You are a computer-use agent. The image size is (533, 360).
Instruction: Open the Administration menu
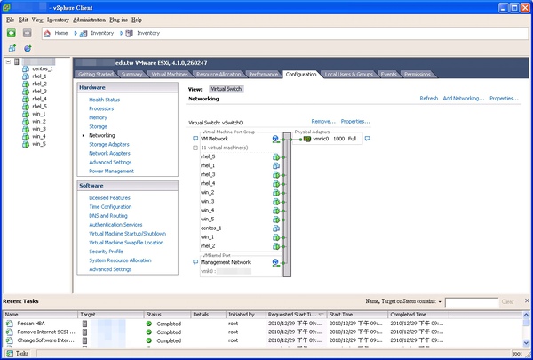pos(90,20)
